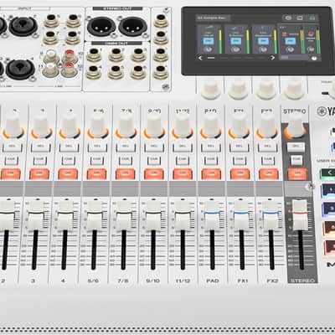
Task: Toggle the CUE key on channel 9/10
Action: tap(154, 160)
